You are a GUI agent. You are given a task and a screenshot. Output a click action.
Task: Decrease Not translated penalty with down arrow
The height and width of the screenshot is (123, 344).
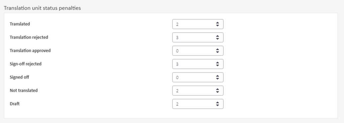click(x=217, y=92)
